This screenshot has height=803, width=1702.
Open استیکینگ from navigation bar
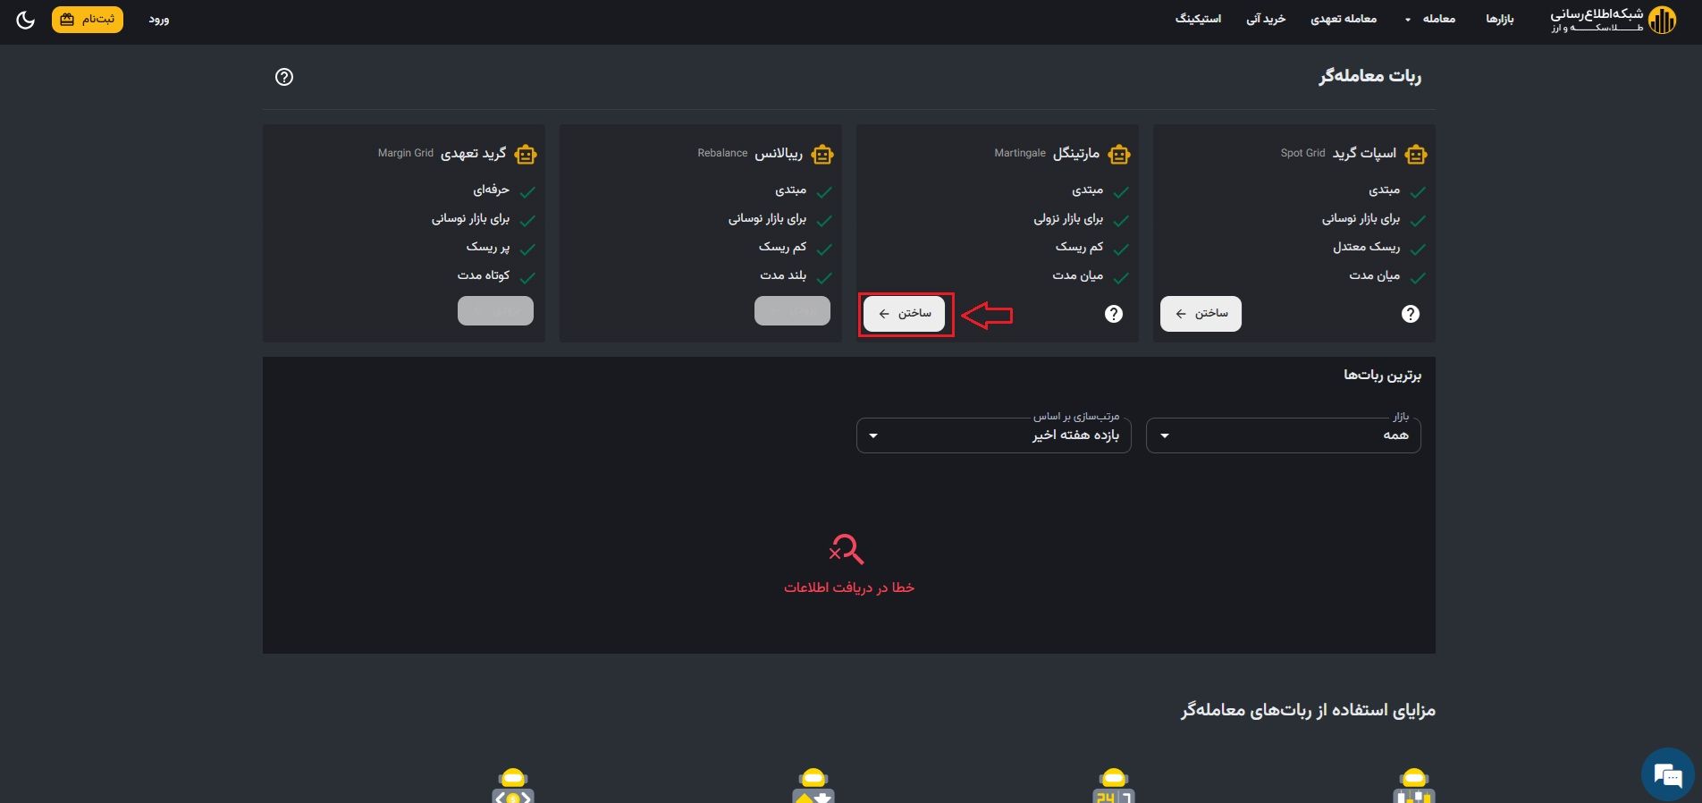pyautogui.click(x=1198, y=20)
